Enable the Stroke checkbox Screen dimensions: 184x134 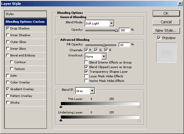pos(8,102)
